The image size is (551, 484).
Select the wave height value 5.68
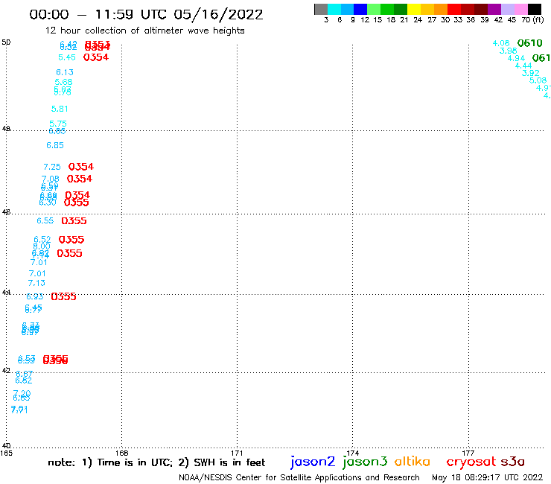(x=63, y=82)
